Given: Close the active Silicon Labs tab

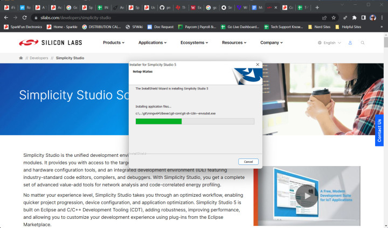Looking at the screenshot, I should pos(276,8).
